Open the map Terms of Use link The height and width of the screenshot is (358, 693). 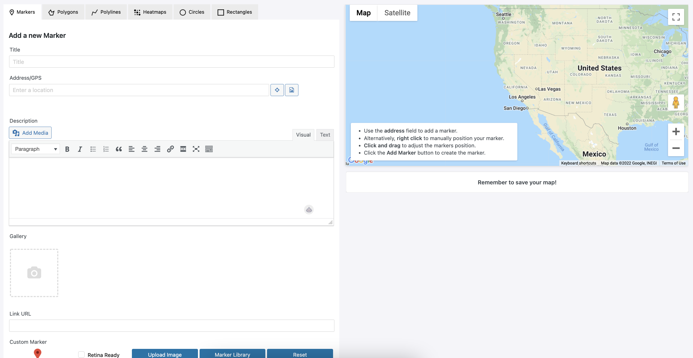pos(673,163)
